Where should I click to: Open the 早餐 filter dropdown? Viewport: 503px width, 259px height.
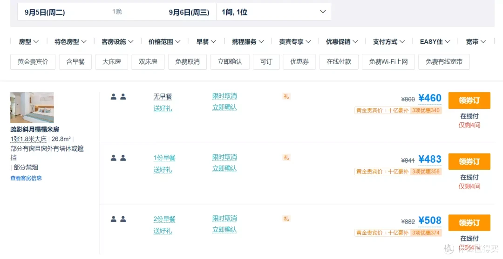pos(206,42)
